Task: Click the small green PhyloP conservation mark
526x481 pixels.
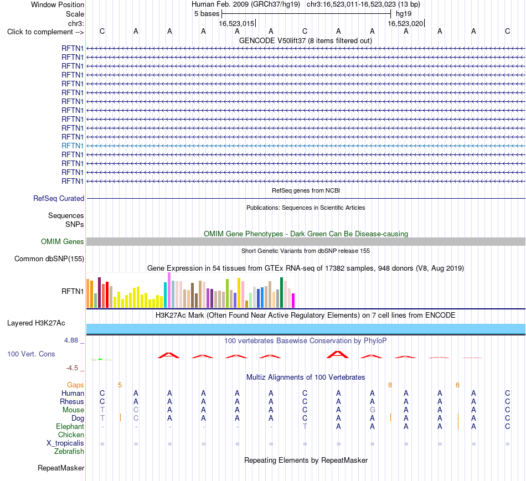Action: tap(101, 360)
